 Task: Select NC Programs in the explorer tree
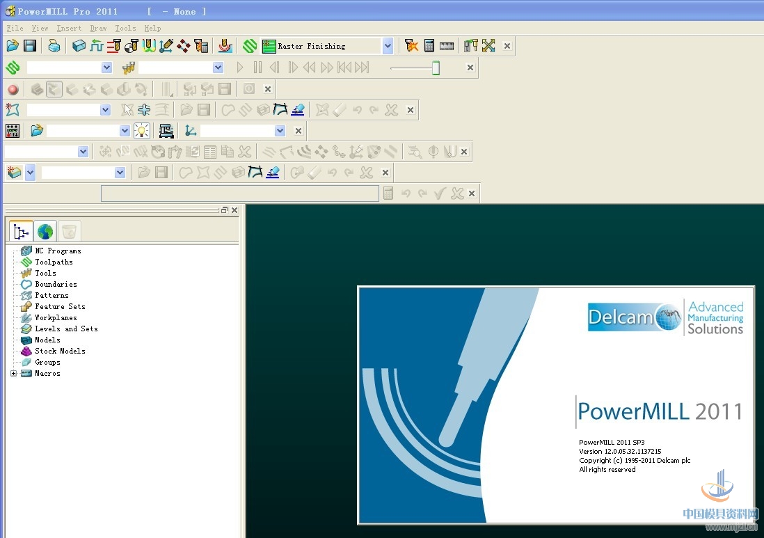tap(58, 251)
